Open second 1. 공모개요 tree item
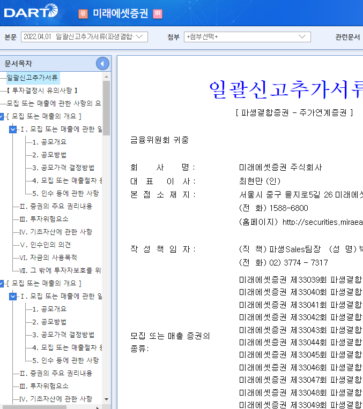This screenshot has width=363, height=409. coord(49,309)
